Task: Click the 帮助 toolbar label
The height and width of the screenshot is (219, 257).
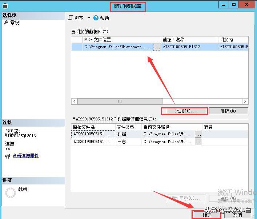Action: [x=104, y=18]
